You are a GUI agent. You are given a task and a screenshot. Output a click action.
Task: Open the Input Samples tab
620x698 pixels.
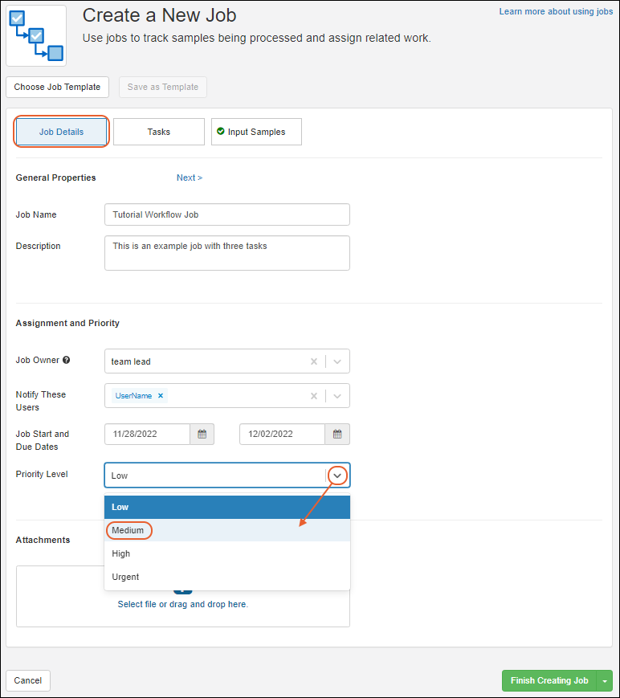coord(256,132)
